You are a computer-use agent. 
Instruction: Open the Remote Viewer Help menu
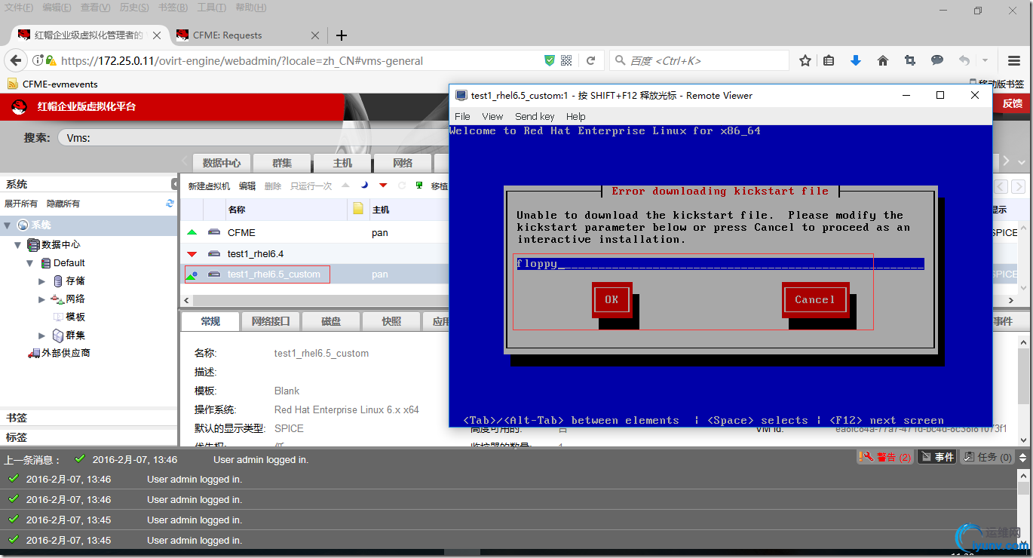[x=576, y=116]
